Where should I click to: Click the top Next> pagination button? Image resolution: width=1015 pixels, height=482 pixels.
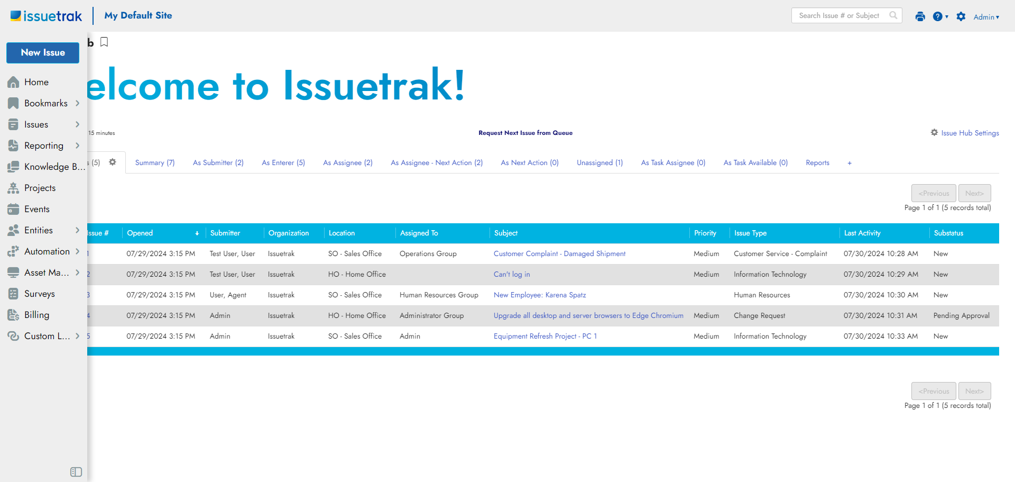pyautogui.click(x=974, y=193)
